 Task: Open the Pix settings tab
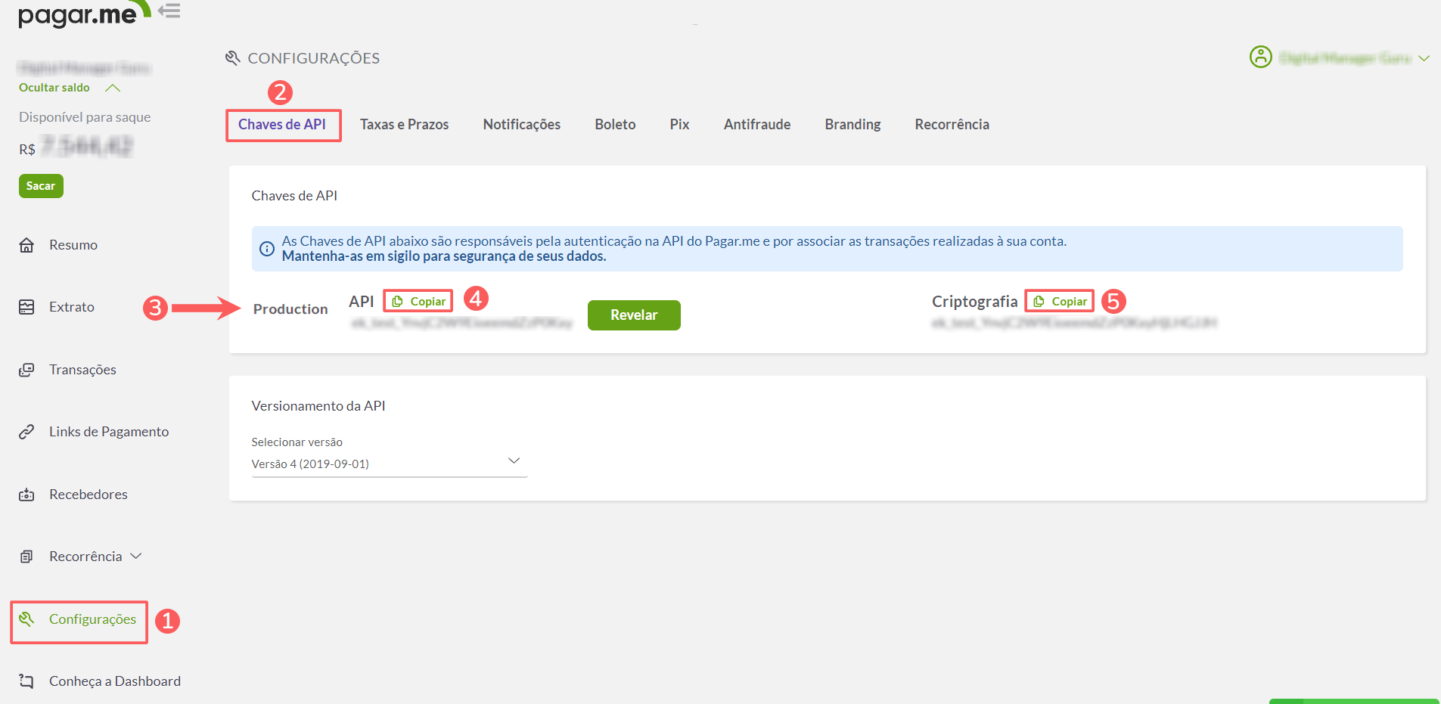pyautogui.click(x=679, y=125)
